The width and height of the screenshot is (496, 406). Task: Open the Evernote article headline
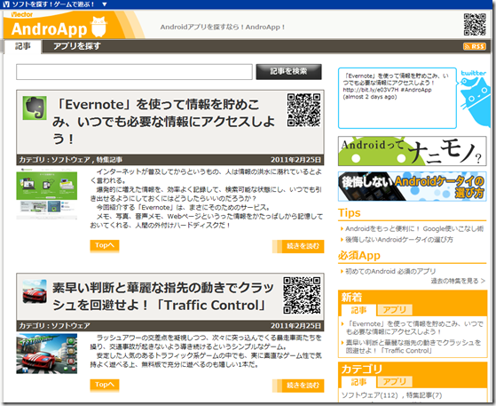coord(163,122)
